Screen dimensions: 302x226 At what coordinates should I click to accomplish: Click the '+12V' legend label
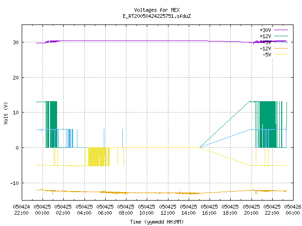pyautogui.click(x=265, y=36)
